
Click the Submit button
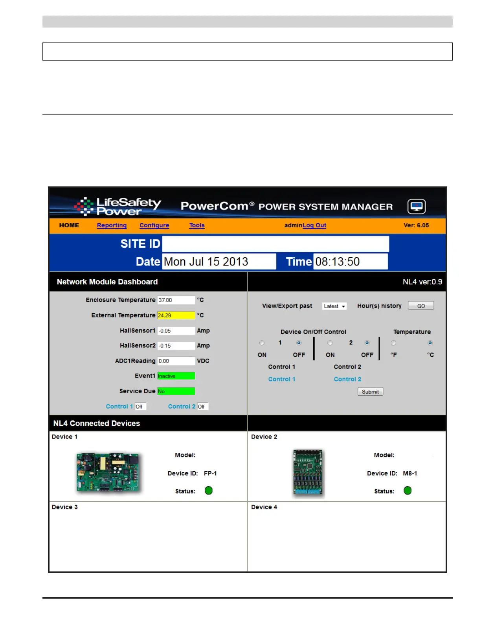pos(370,392)
